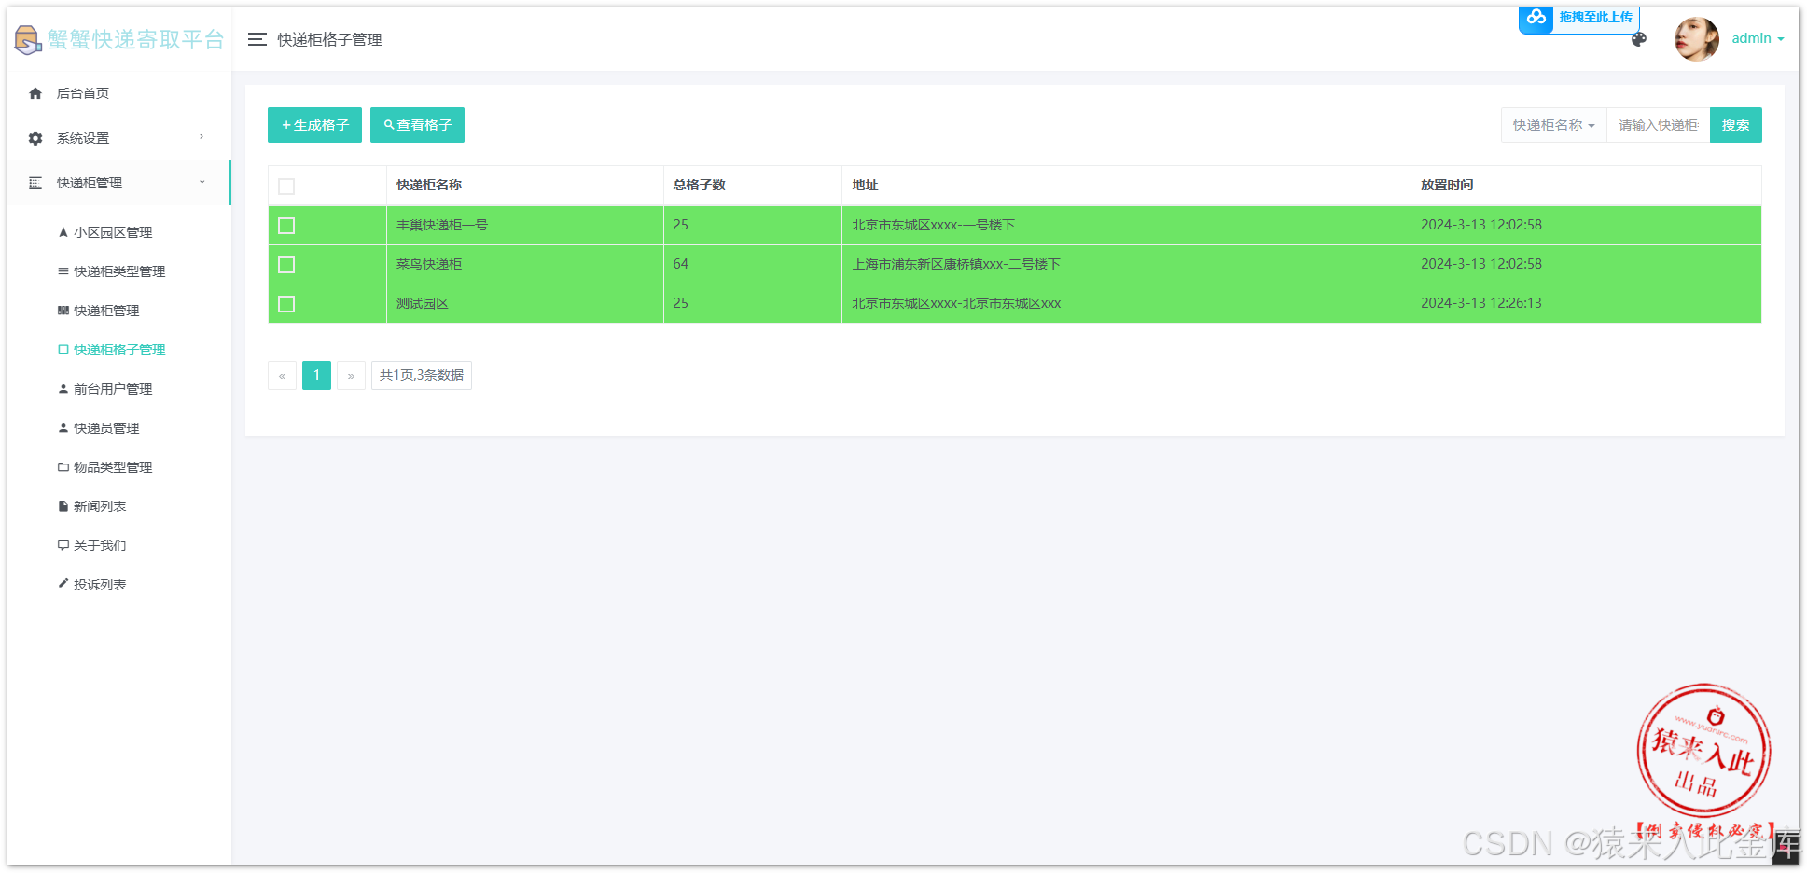Check the box for 菜鸟快递柜 row
The image size is (1807, 873).
tap(286, 265)
